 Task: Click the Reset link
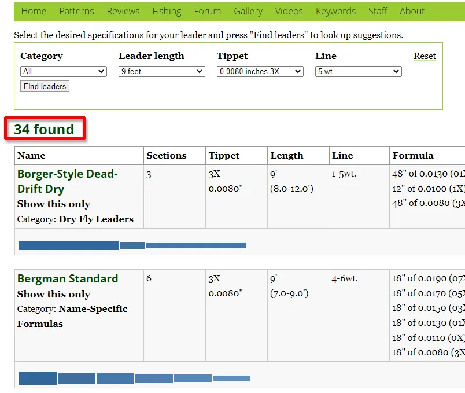425,56
